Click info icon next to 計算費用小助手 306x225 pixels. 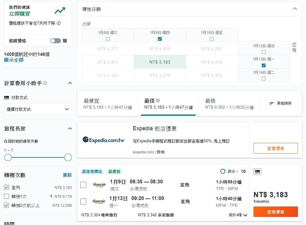[45, 83]
